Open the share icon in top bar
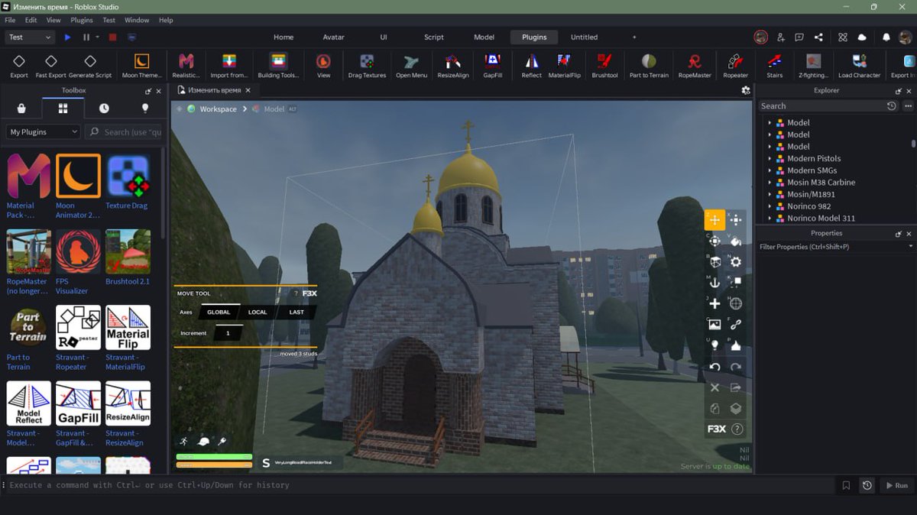Image resolution: width=917 pixels, height=515 pixels. point(818,37)
